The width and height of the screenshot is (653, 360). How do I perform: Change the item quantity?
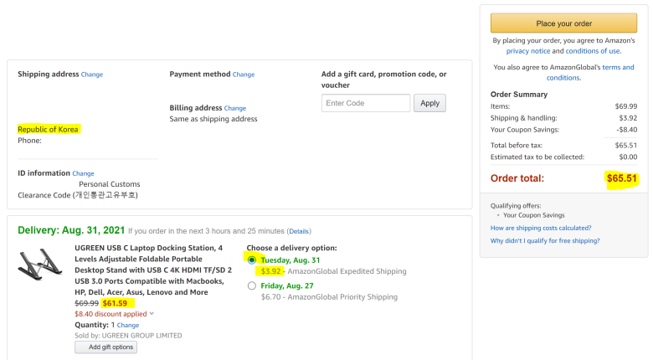[128, 325]
